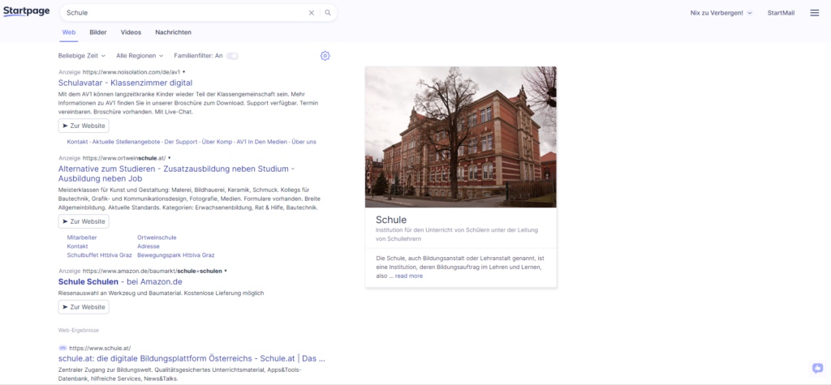
Task: Clear the search box with the X icon
Action: 312,13
